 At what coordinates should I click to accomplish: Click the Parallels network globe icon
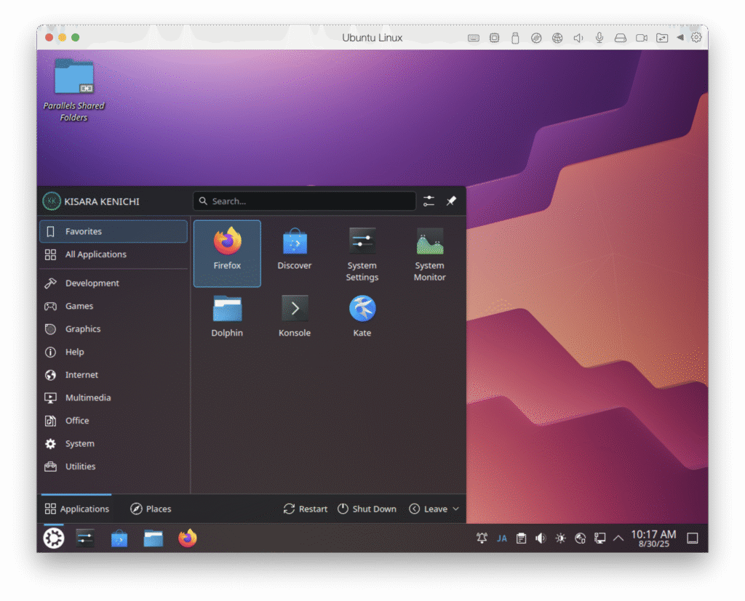pos(557,38)
